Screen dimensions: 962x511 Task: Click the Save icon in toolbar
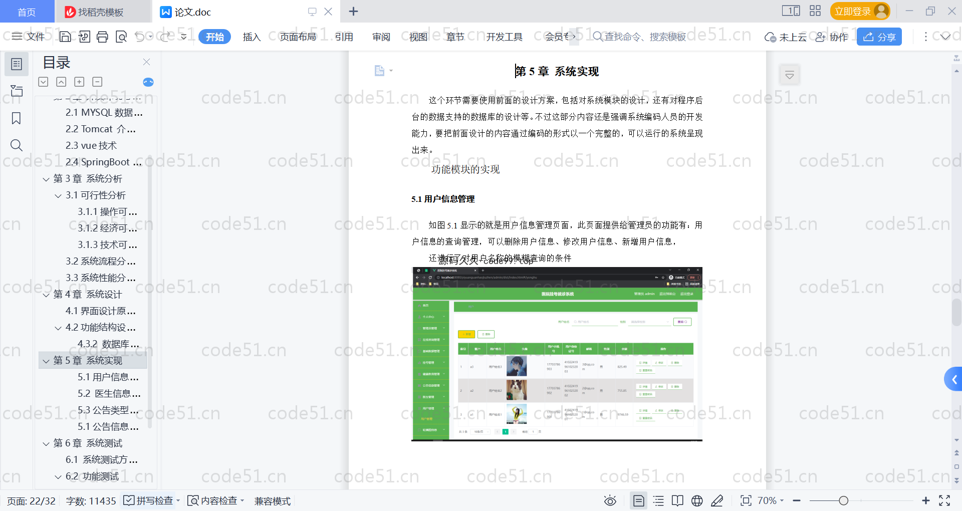65,37
